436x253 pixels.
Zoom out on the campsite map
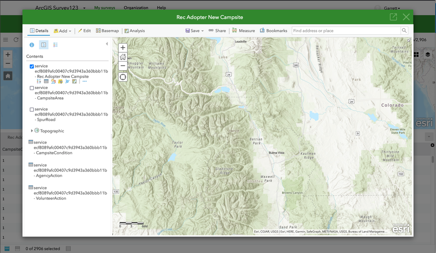pos(123,66)
